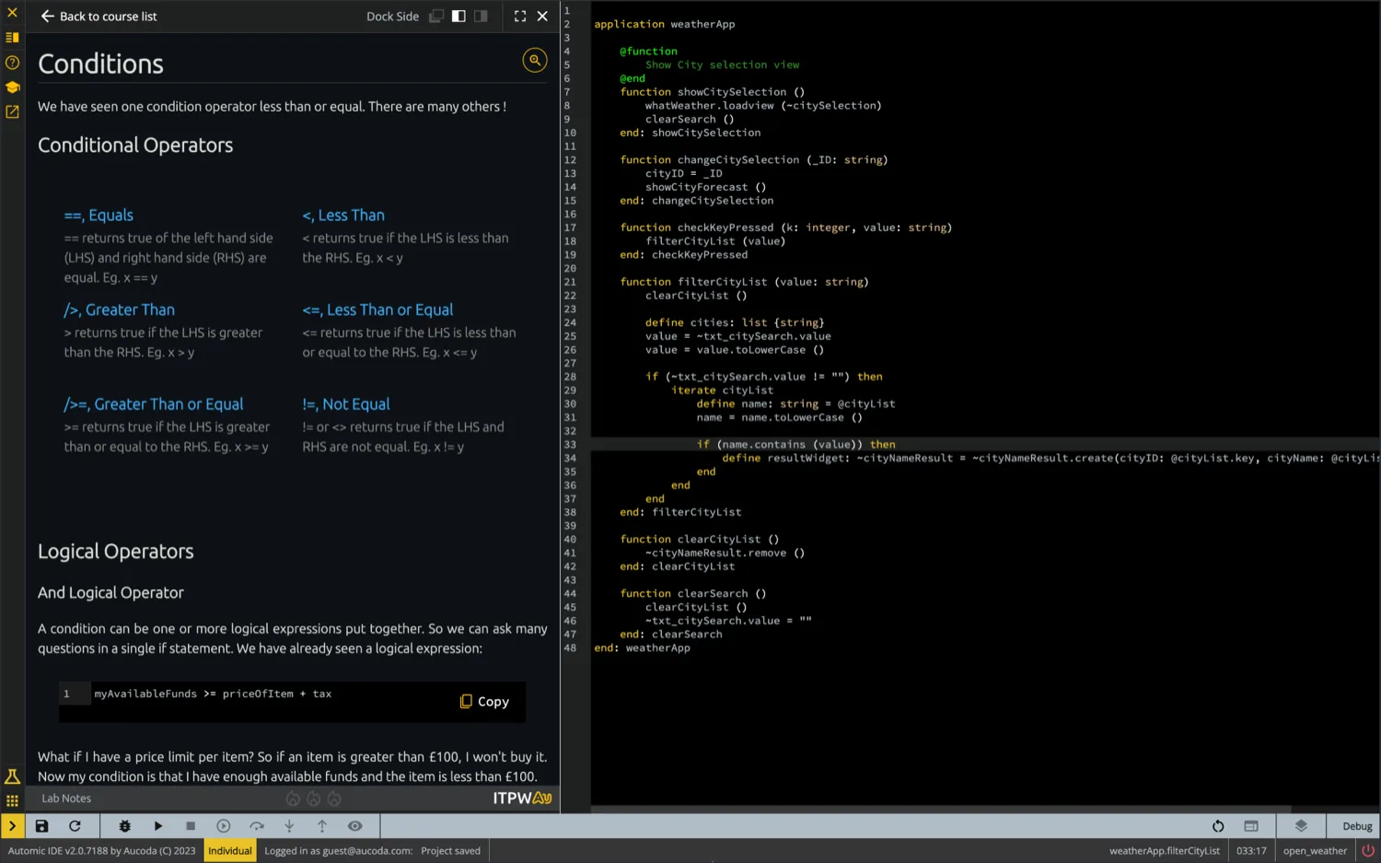Rate lesson with the second flame icon

314,799
